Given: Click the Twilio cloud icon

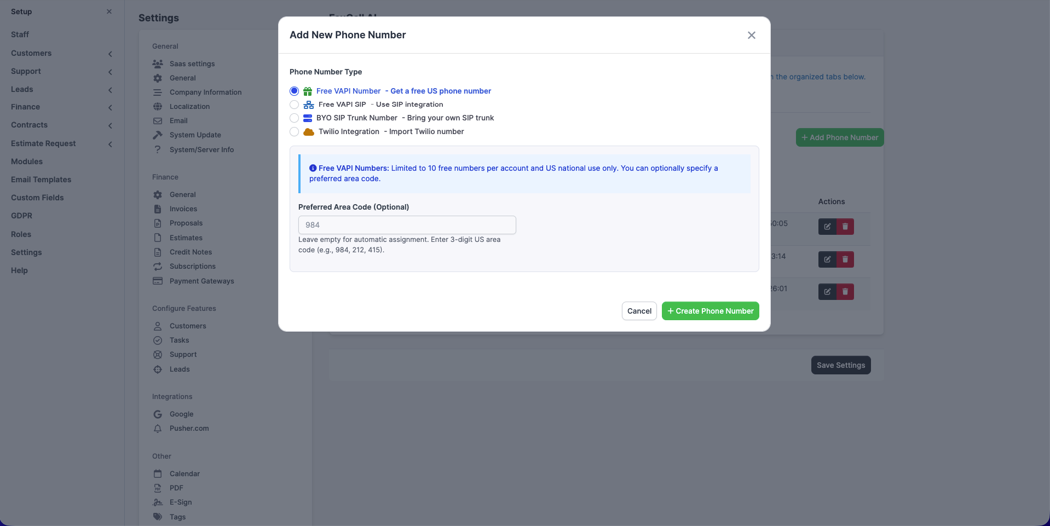Looking at the screenshot, I should coord(309,131).
